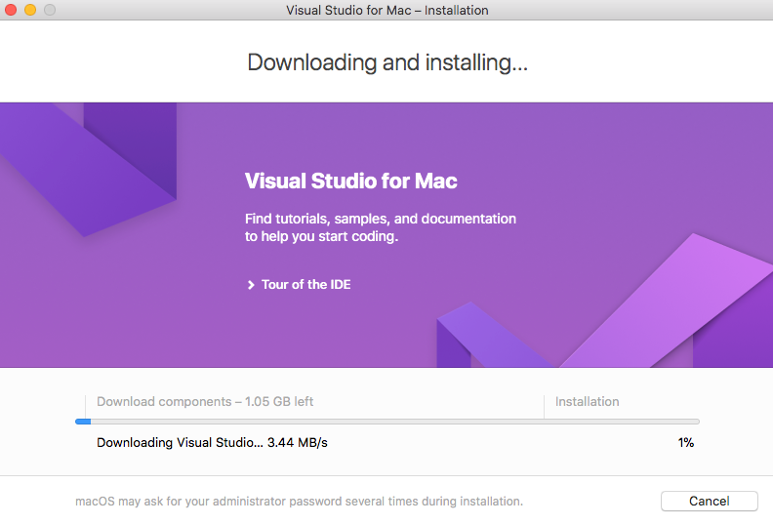Click the macOS administrator password notice
The image size is (773, 525).
[299, 502]
